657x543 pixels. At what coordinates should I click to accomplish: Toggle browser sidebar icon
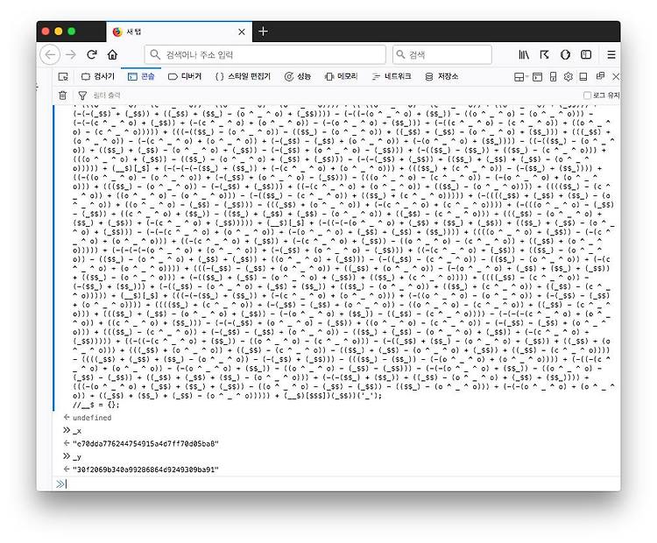(586, 54)
